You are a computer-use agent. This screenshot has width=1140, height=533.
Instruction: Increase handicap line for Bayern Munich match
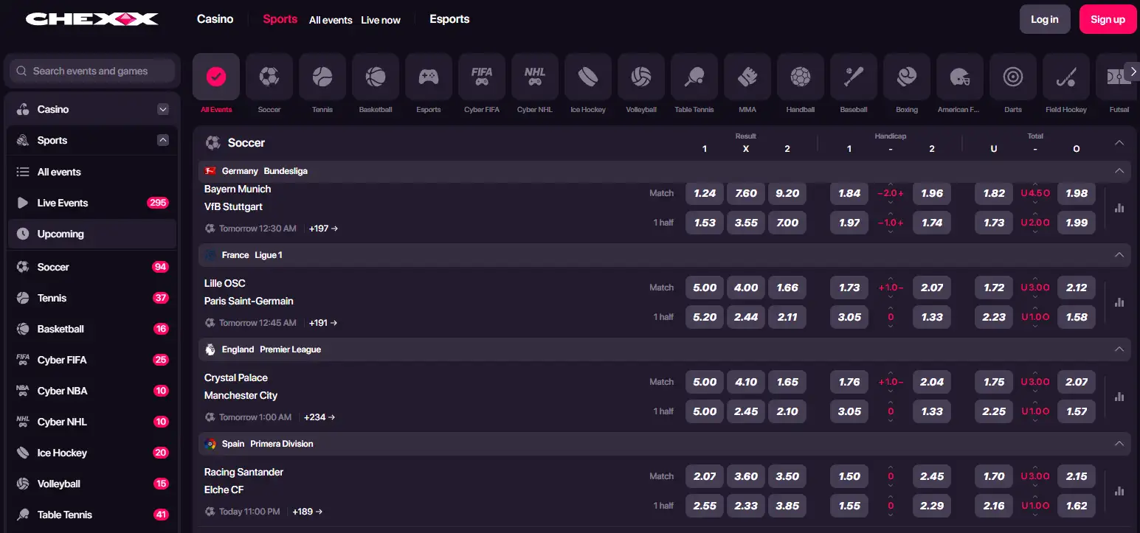(891, 184)
